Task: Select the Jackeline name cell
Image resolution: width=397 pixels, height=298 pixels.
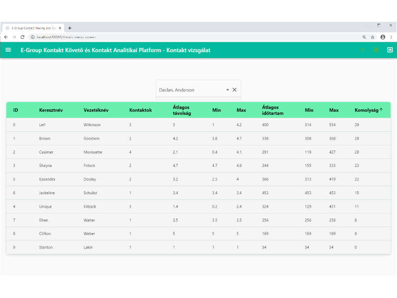Action: (x=47, y=193)
